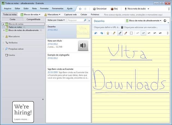The image size is (172, 125).
Task: Click to define the note URL
Action: click(x=107, y=27)
